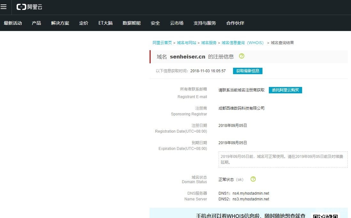351x218 pixels.
Task: Click the text 请联系当前域名注册商获取
Action: [x=241, y=90]
